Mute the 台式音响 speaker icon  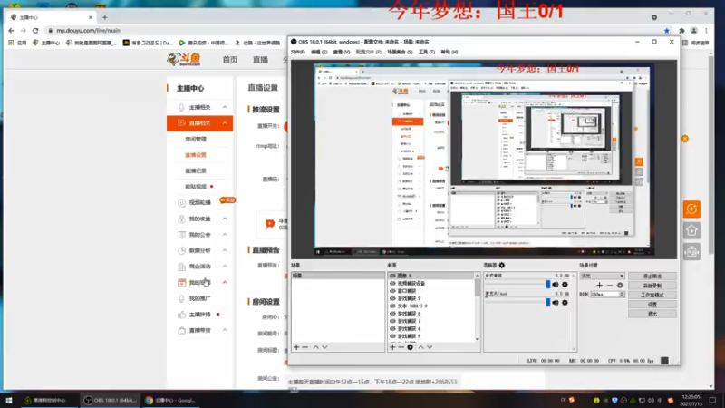(556, 285)
